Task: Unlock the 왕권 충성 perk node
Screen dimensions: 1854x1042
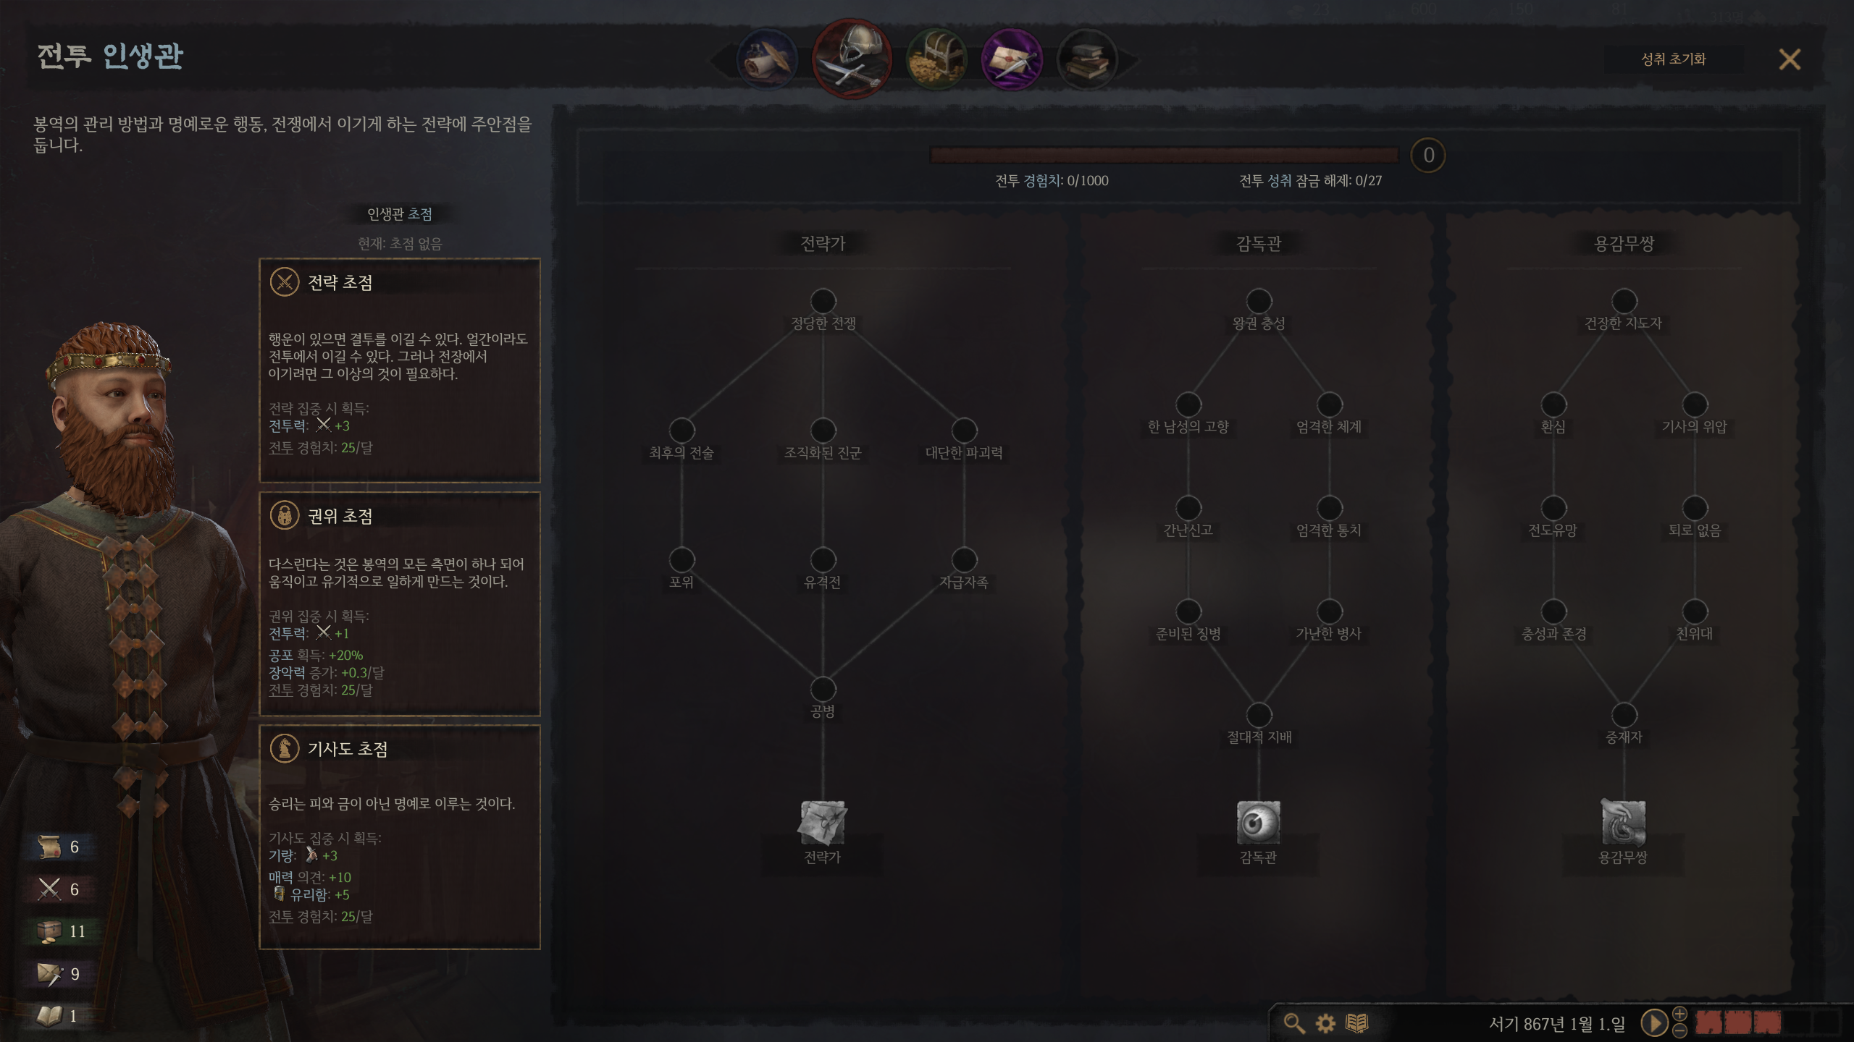Action: [1259, 301]
